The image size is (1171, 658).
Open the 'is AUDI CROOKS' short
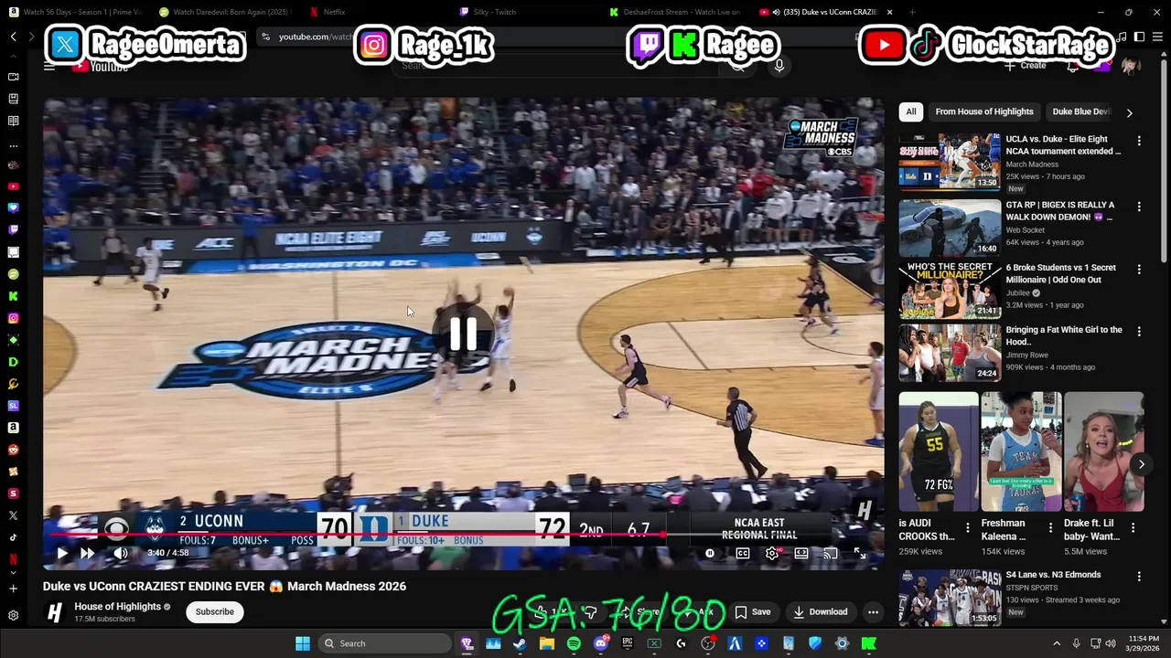point(938,451)
